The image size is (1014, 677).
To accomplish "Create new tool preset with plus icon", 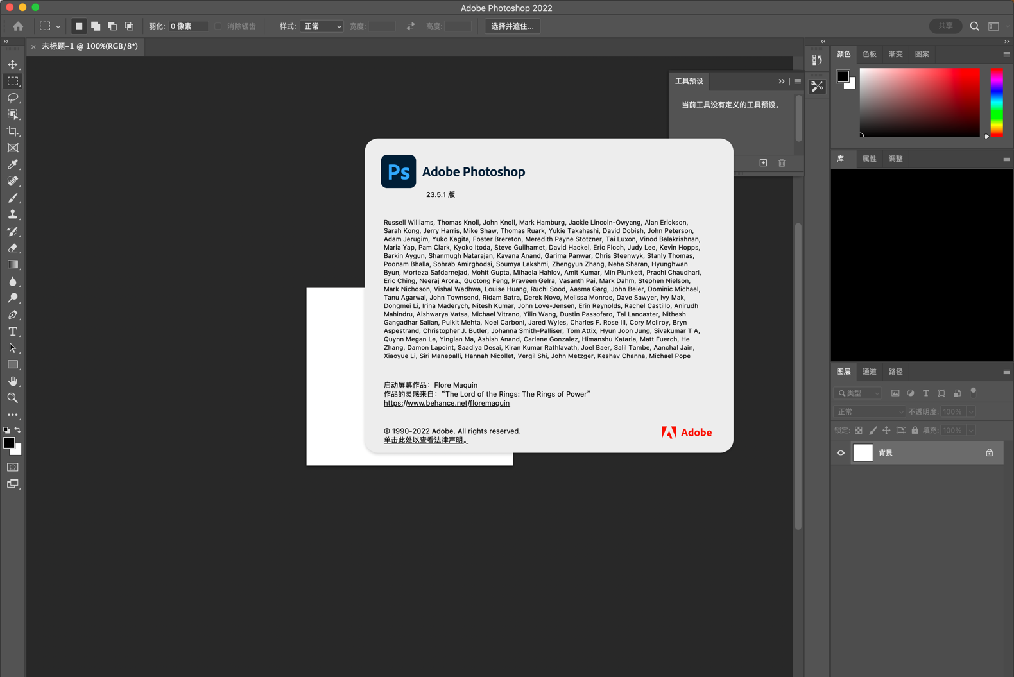I will point(763,163).
